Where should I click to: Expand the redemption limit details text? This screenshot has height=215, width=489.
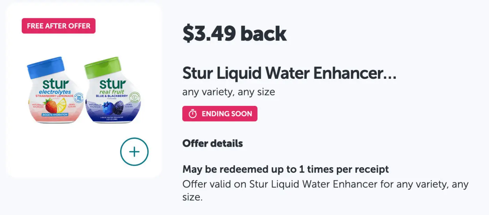coord(285,169)
